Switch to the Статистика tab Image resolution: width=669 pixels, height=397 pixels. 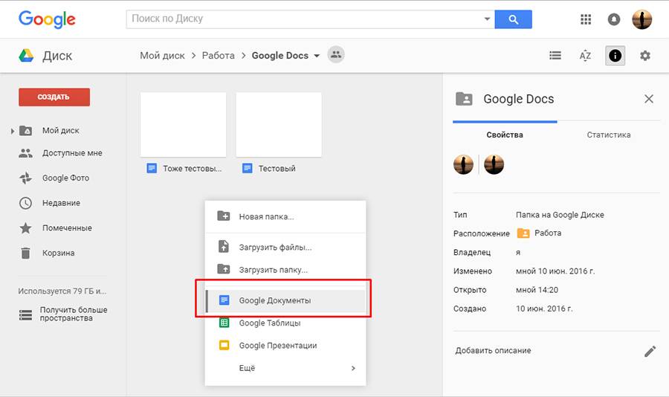(x=608, y=135)
